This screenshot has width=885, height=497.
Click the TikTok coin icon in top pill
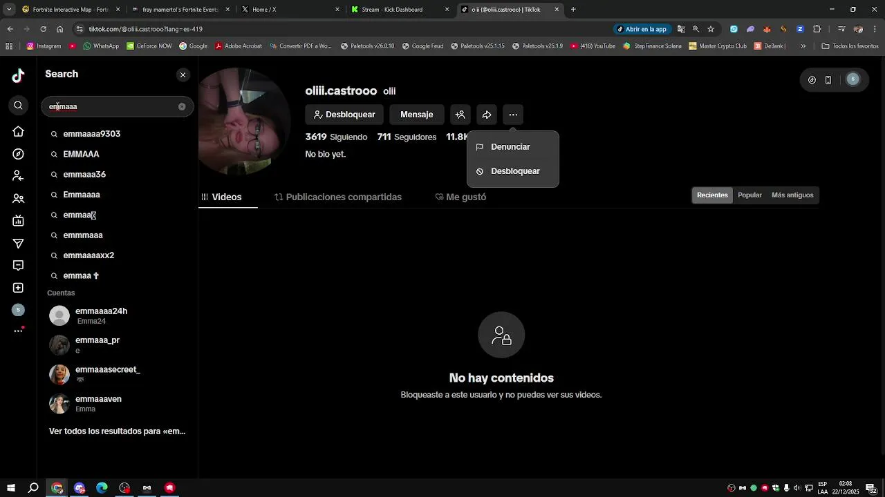[x=812, y=80]
